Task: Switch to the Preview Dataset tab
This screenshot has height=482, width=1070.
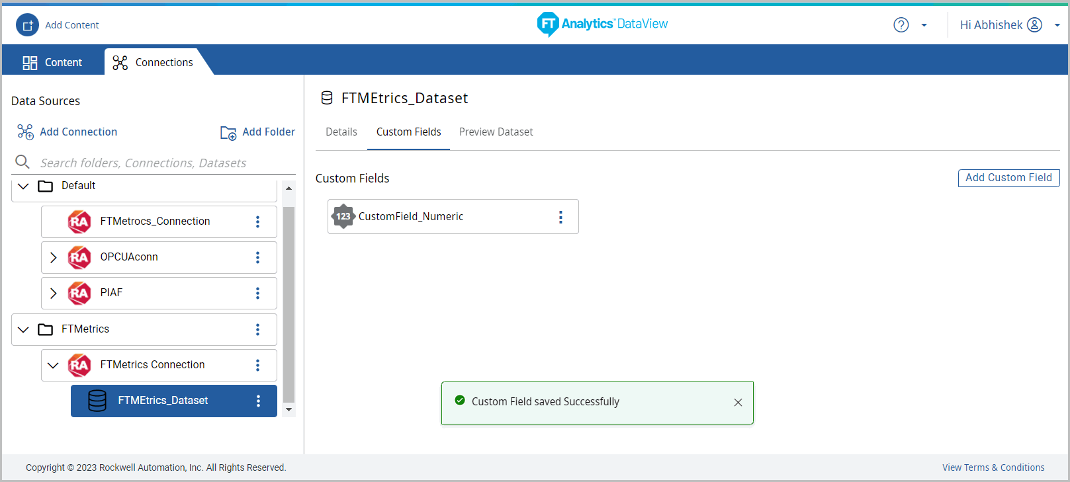Action: (496, 132)
